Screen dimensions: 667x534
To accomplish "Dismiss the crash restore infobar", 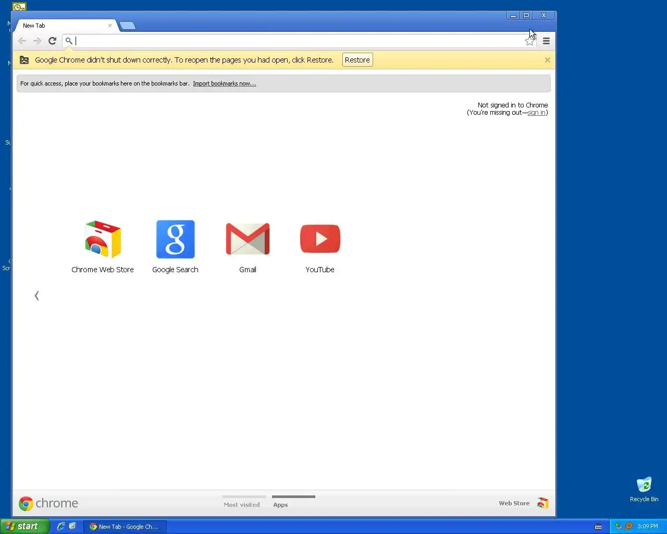I will pos(547,60).
